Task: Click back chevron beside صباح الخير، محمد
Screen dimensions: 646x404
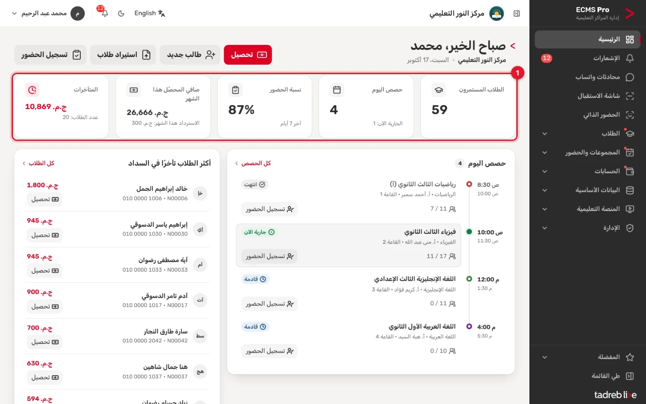Action: pos(513,46)
